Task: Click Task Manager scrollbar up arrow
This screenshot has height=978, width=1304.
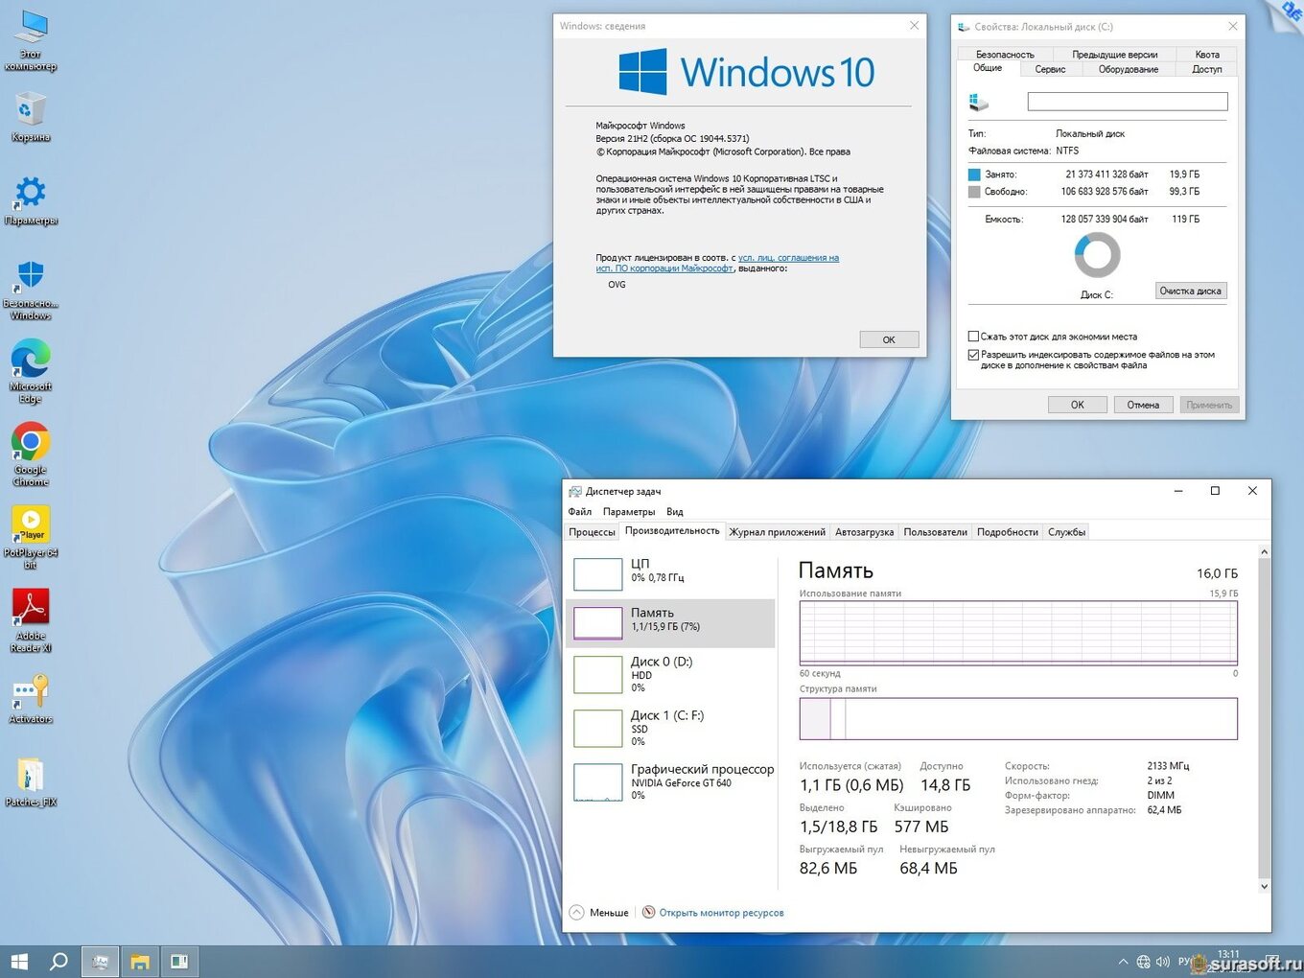Action: [x=1264, y=552]
